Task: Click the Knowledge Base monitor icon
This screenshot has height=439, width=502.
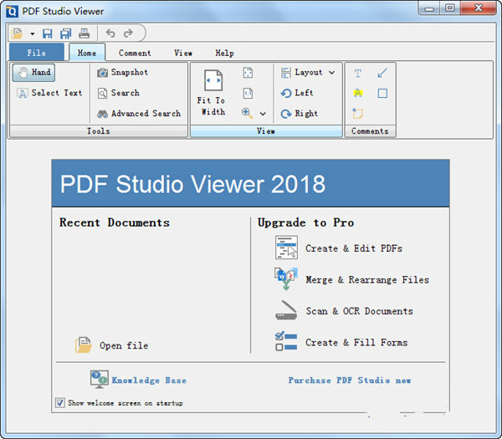Action: tap(100, 379)
